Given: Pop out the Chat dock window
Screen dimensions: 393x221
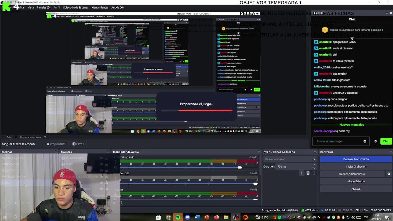Looking at the screenshot, I should pyautogui.click(x=387, y=13).
